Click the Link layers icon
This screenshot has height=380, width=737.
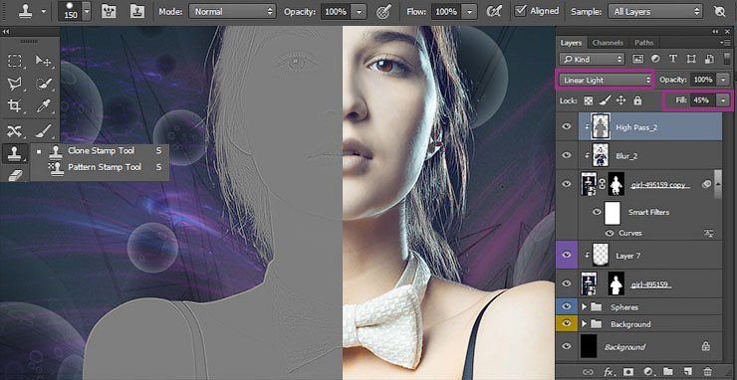coord(587,371)
